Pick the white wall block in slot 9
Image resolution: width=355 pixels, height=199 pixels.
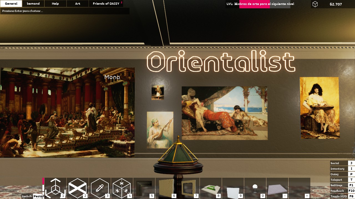[x=233, y=188]
